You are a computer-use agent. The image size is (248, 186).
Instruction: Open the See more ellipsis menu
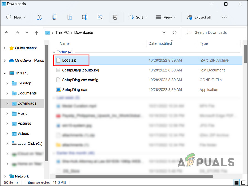225,17
